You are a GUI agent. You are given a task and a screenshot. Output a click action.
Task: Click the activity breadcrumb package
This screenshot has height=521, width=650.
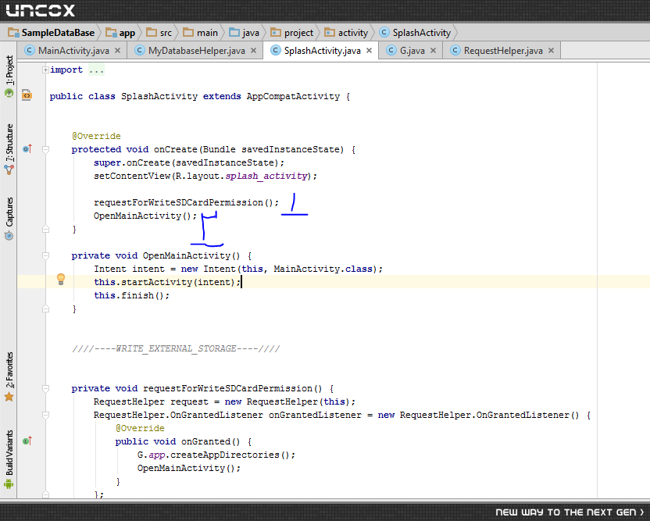coord(347,33)
